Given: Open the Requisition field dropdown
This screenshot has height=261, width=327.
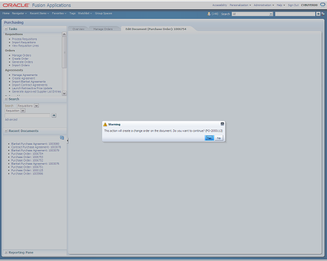Looking at the screenshot, I should (23, 111).
